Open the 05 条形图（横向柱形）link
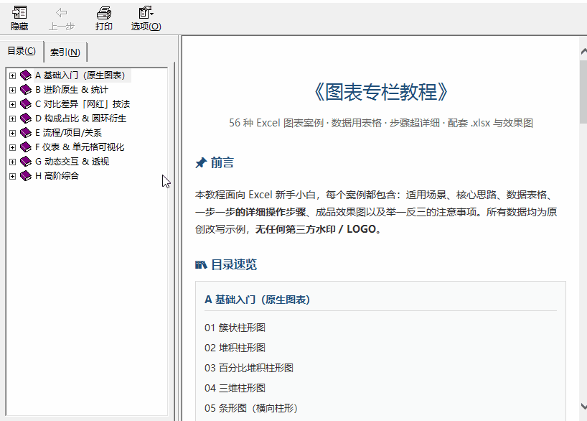Screen dimensions: 587x421 click(251, 408)
